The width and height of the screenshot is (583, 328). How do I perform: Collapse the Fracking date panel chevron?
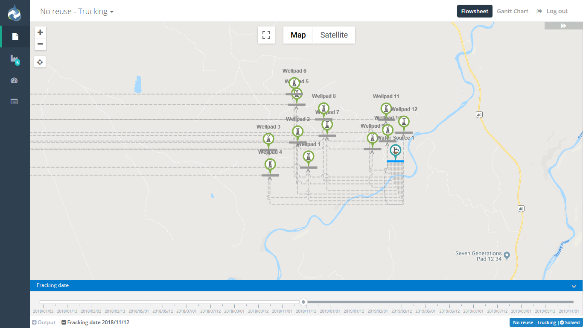tap(574, 286)
